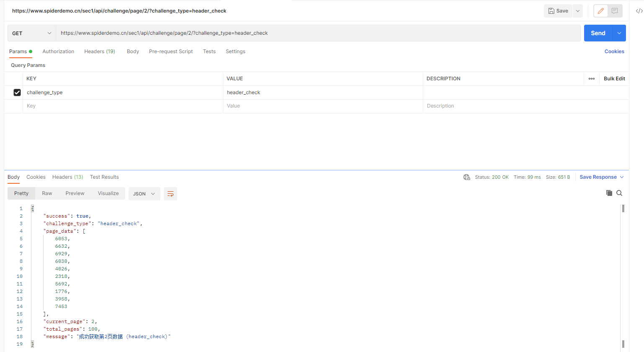Click the Send button
Screen dimensions: 644x352
[x=598, y=33]
